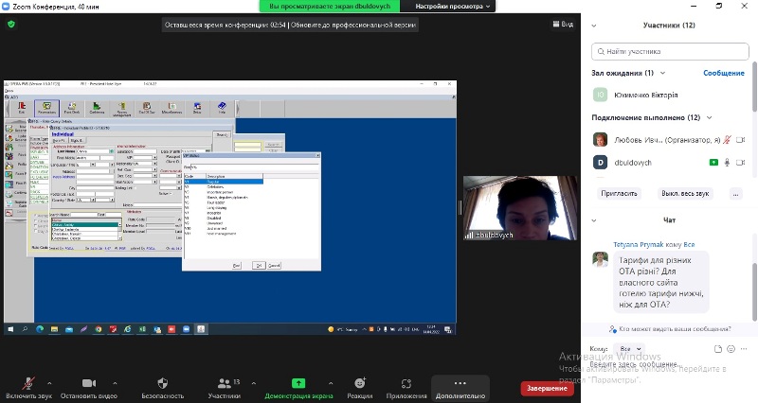
Task: Click Cancel in VIP status dialog
Action: 274,266
